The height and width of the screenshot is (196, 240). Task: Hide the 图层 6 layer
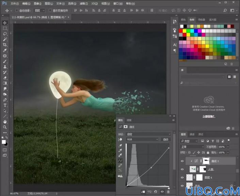coord(182,178)
